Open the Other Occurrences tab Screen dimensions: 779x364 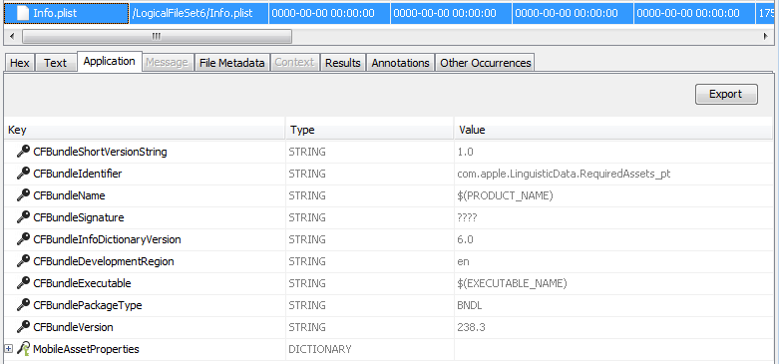click(x=486, y=63)
